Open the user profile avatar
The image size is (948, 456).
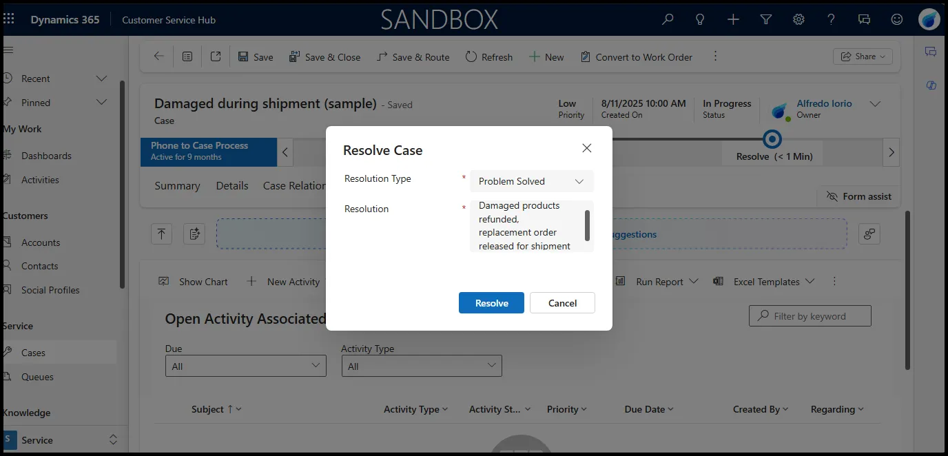[x=929, y=19]
